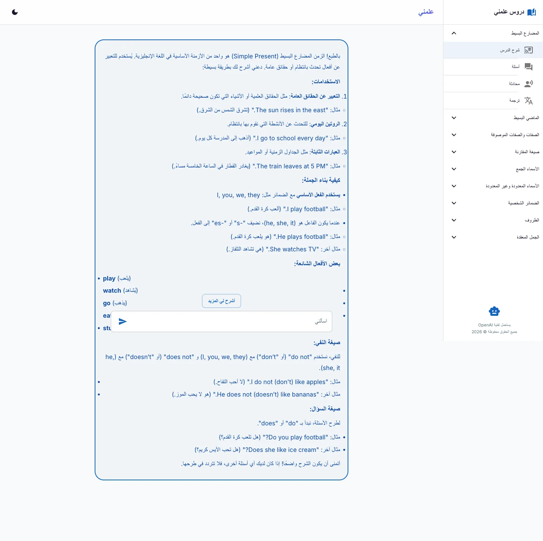Select the الماضي البسيط lesson label
Viewport: 543px width, 541px height.
(526, 118)
